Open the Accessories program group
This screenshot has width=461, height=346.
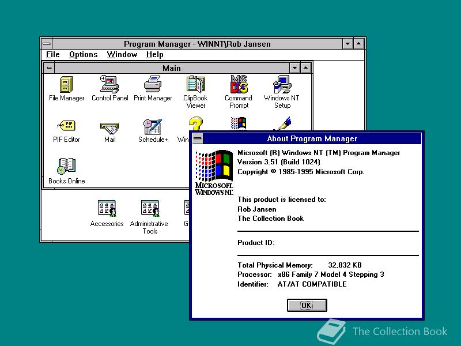click(107, 208)
